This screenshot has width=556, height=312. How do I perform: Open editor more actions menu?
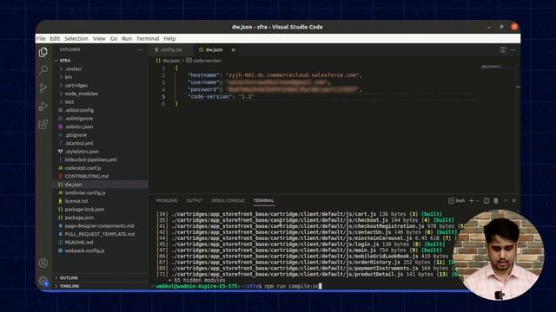coord(513,50)
